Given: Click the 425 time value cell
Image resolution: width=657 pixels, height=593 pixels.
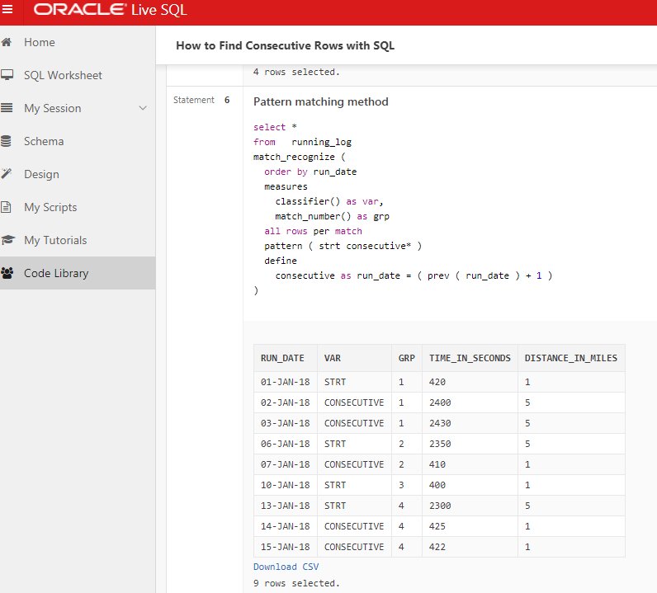Looking at the screenshot, I should (470, 526).
